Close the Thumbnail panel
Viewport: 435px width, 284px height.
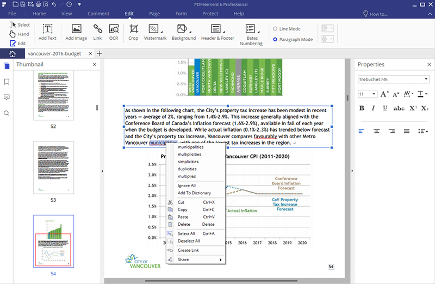(94, 64)
